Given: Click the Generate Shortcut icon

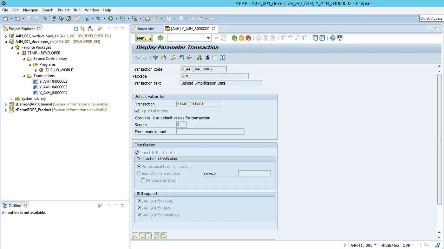Looking at the screenshot, I should tap(322, 38).
